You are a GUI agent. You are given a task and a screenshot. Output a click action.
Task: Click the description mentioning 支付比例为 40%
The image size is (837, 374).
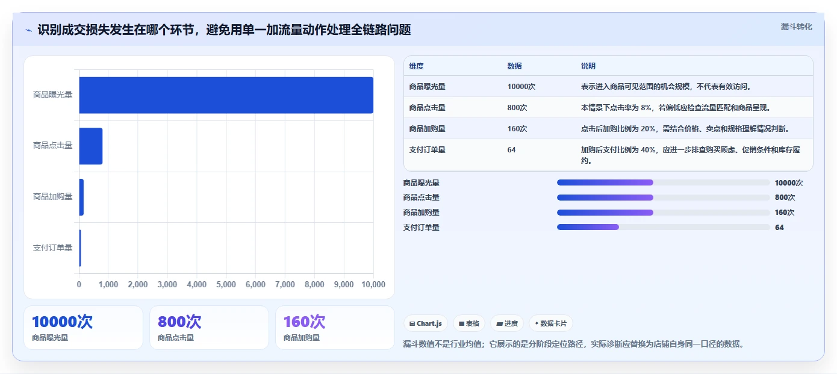[x=690, y=155]
